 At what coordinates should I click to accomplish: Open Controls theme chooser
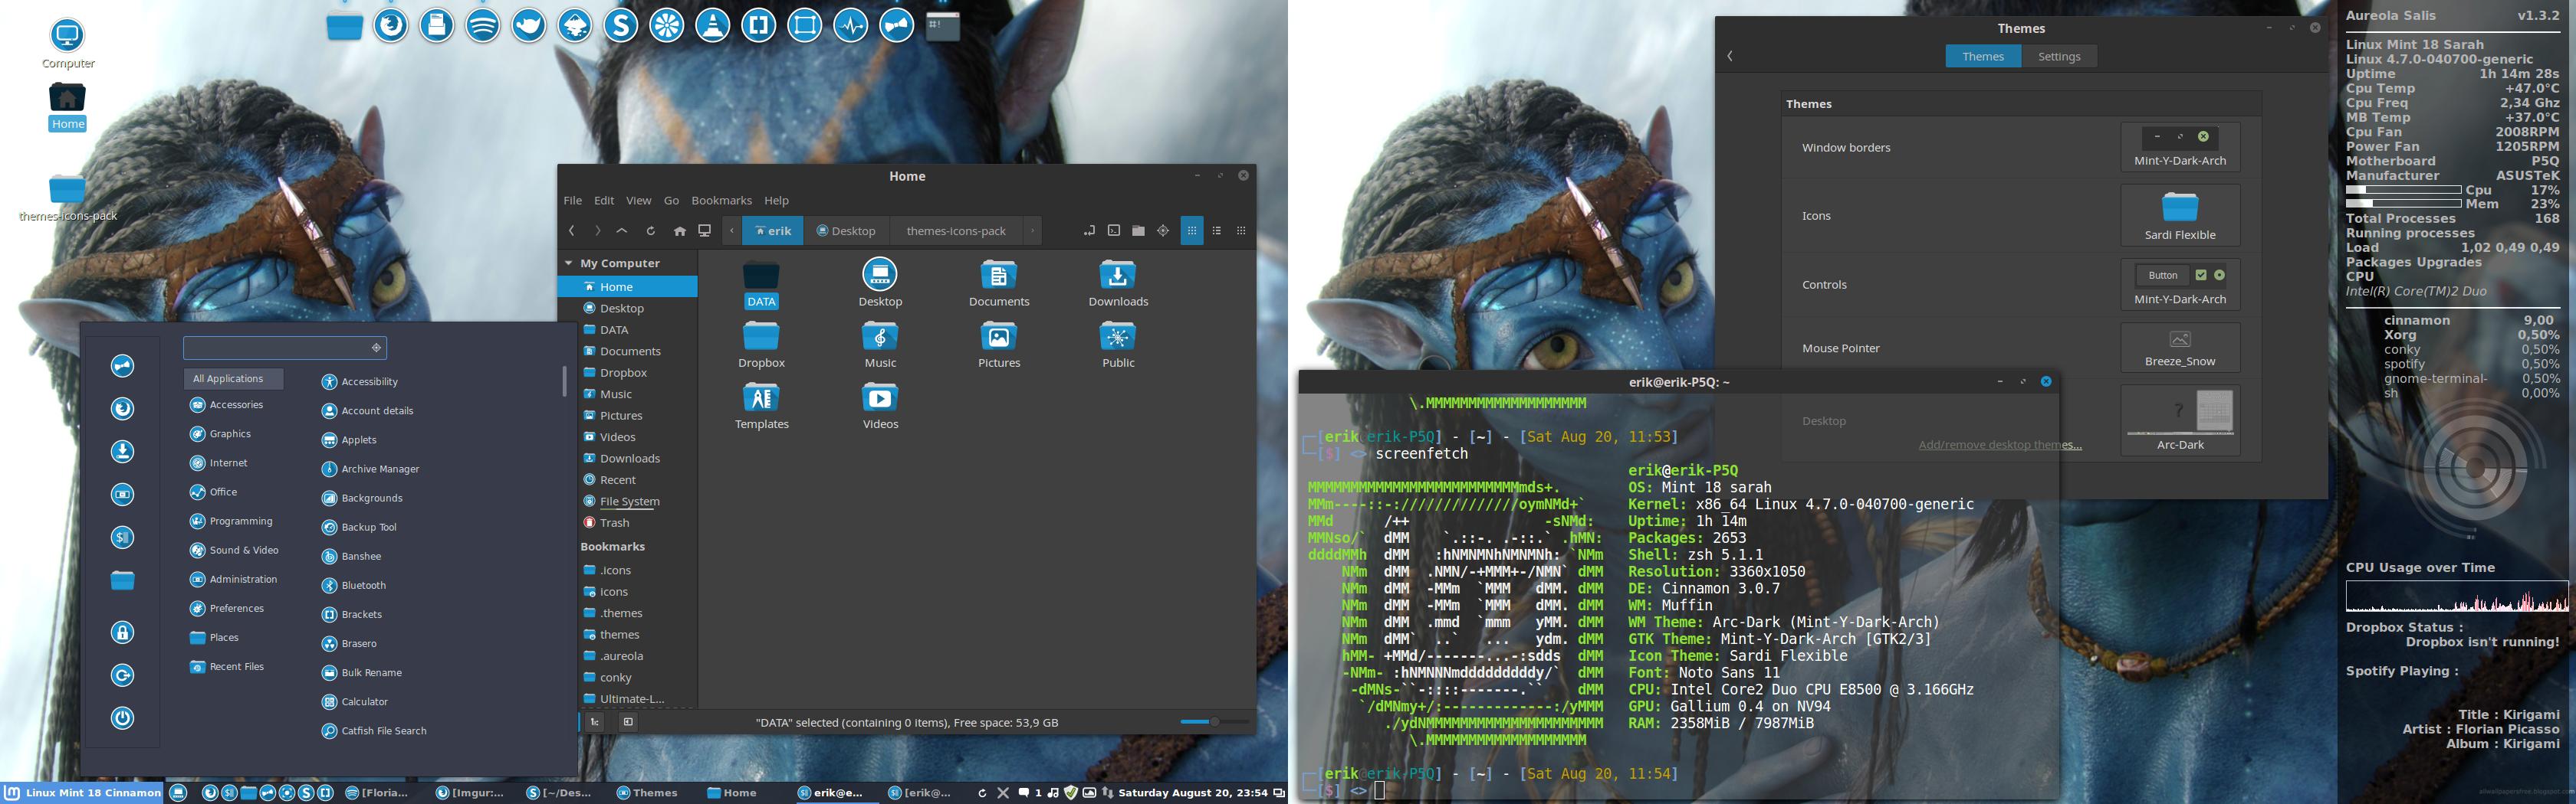(2180, 285)
